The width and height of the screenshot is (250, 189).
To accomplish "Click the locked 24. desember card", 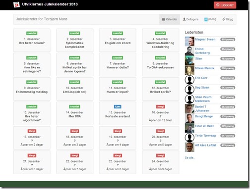I will [x=160, y=162].
